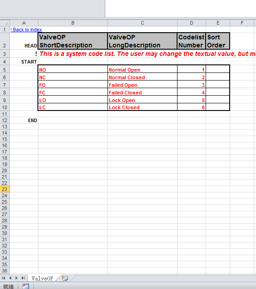Click the END cell in column A
256x289 pixels.
[x=24, y=120]
